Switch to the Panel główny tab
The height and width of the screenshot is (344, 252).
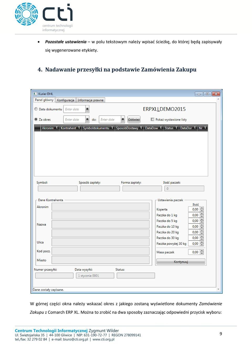(44, 100)
